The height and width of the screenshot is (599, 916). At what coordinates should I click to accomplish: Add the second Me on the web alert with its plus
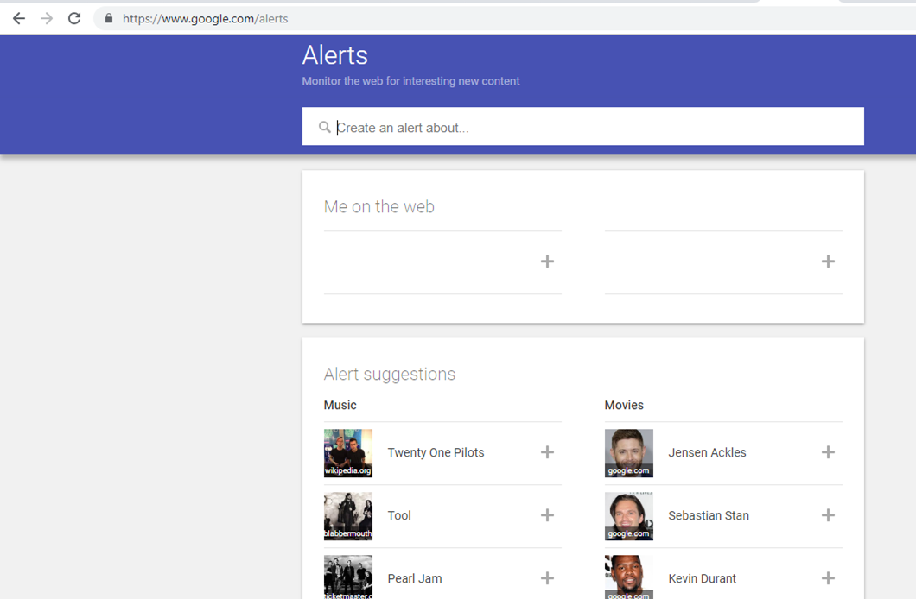[x=828, y=262]
